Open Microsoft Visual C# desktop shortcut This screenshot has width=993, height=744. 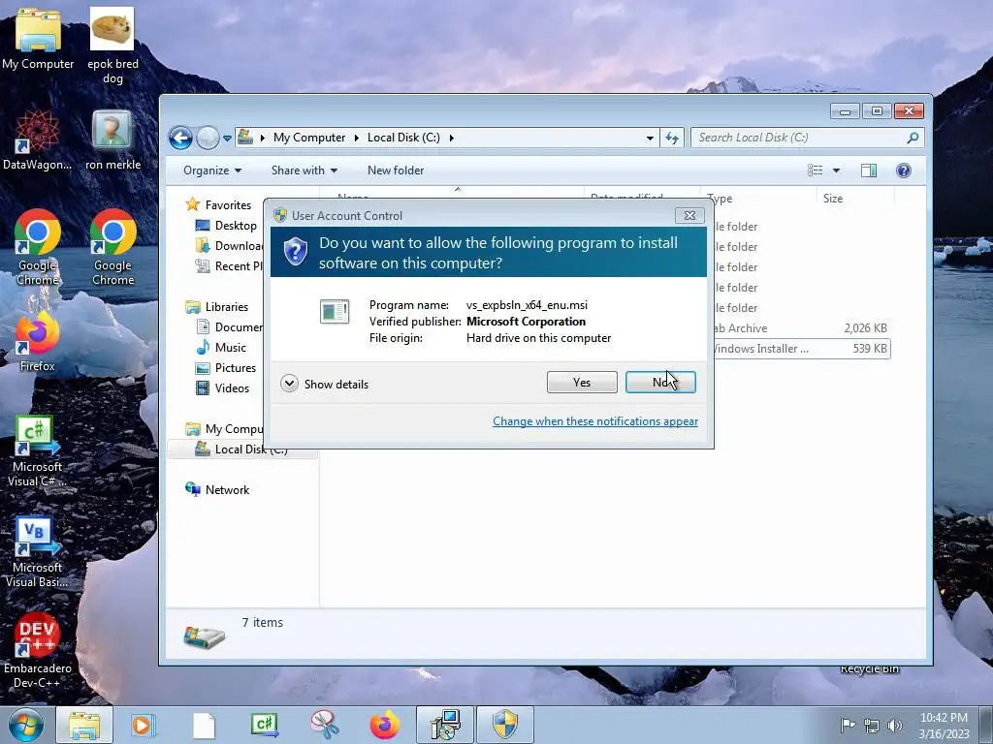click(38, 451)
